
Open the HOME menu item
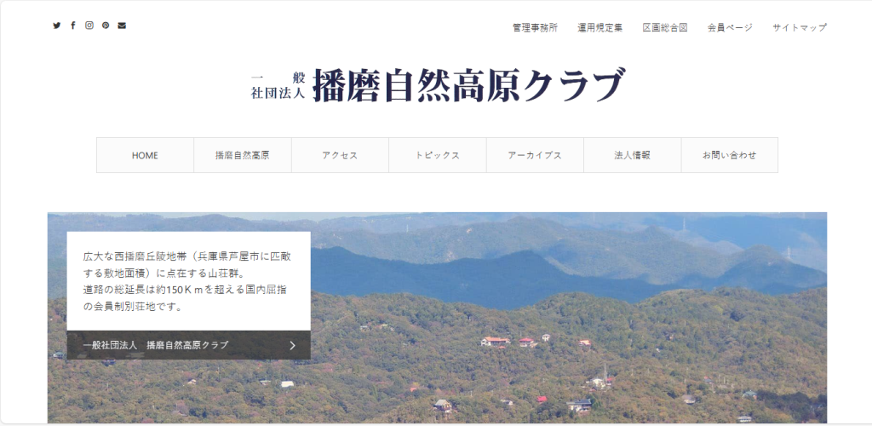pos(145,155)
